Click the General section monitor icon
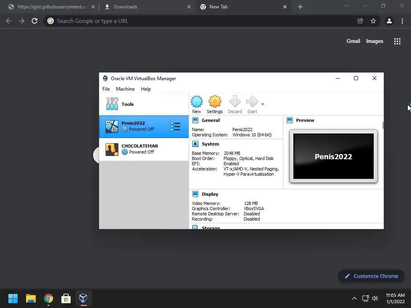Image resolution: width=411 pixels, height=308 pixels. tap(195, 120)
